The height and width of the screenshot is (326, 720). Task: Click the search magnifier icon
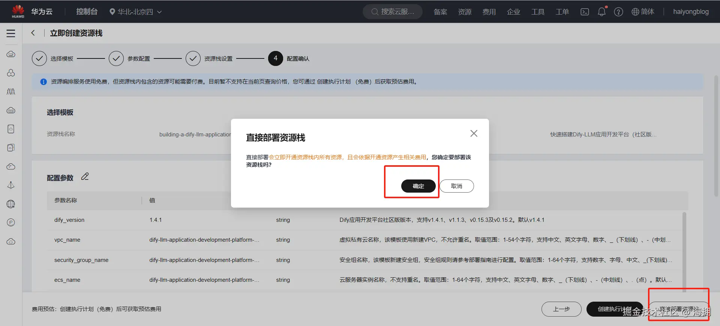click(375, 12)
